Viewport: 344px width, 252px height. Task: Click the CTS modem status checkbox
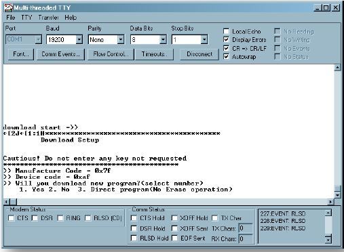11,218
